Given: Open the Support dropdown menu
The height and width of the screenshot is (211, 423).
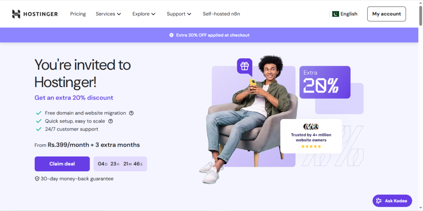Looking at the screenshot, I should [x=179, y=14].
